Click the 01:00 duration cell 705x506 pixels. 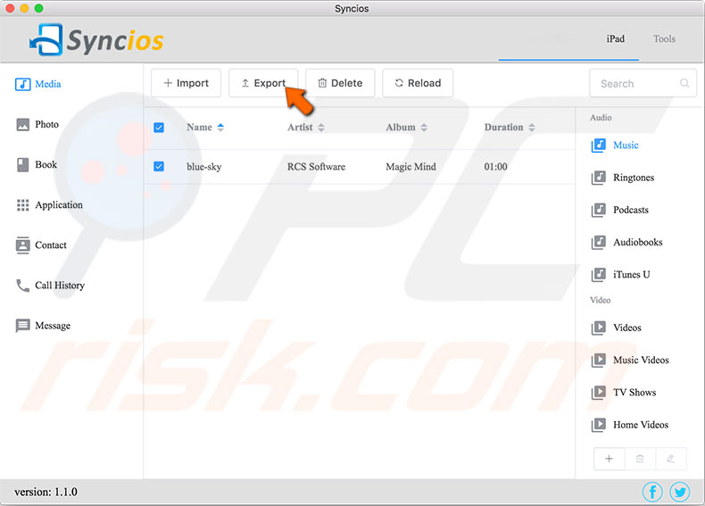pos(495,167)
